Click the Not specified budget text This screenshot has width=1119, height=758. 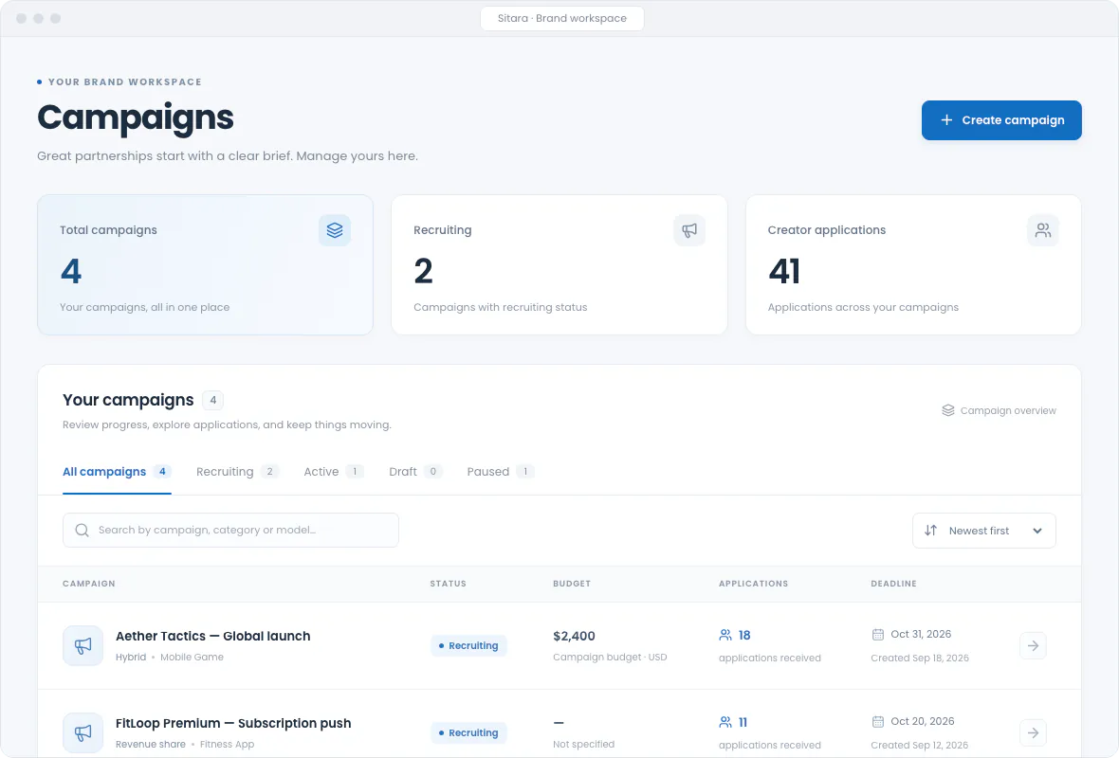point(584,744)
